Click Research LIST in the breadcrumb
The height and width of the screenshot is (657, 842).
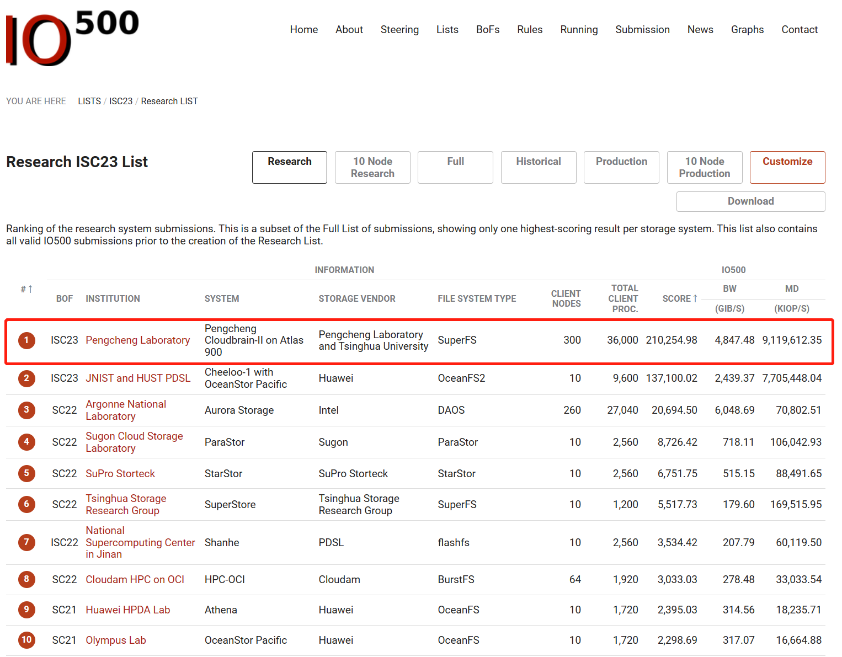point(169,102)
